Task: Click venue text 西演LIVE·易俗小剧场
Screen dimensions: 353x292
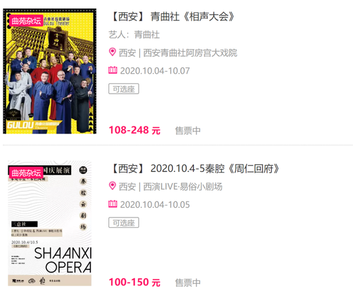Action: pos(183,187)
